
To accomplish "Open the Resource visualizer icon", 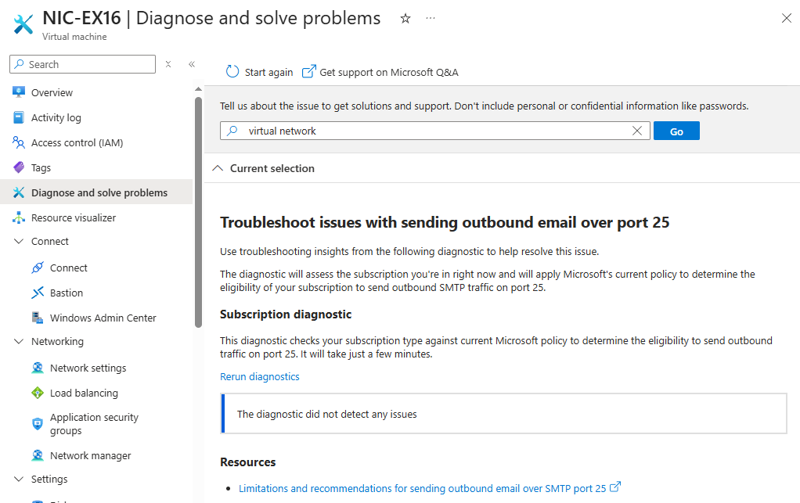I will click(x=18, y=217).
